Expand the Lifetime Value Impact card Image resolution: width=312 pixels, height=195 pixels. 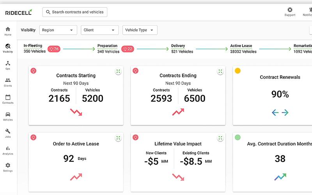[x=220, y=138]
